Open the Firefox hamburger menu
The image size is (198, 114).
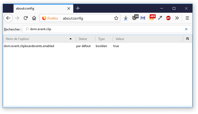pyautogui.click(x=187, y=18)
